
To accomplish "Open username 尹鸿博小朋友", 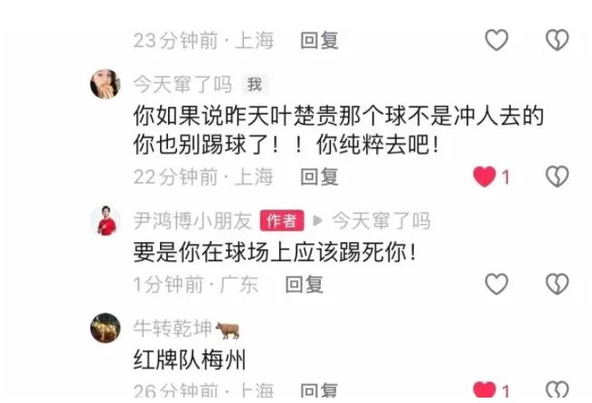I will [x=193, y=220].
